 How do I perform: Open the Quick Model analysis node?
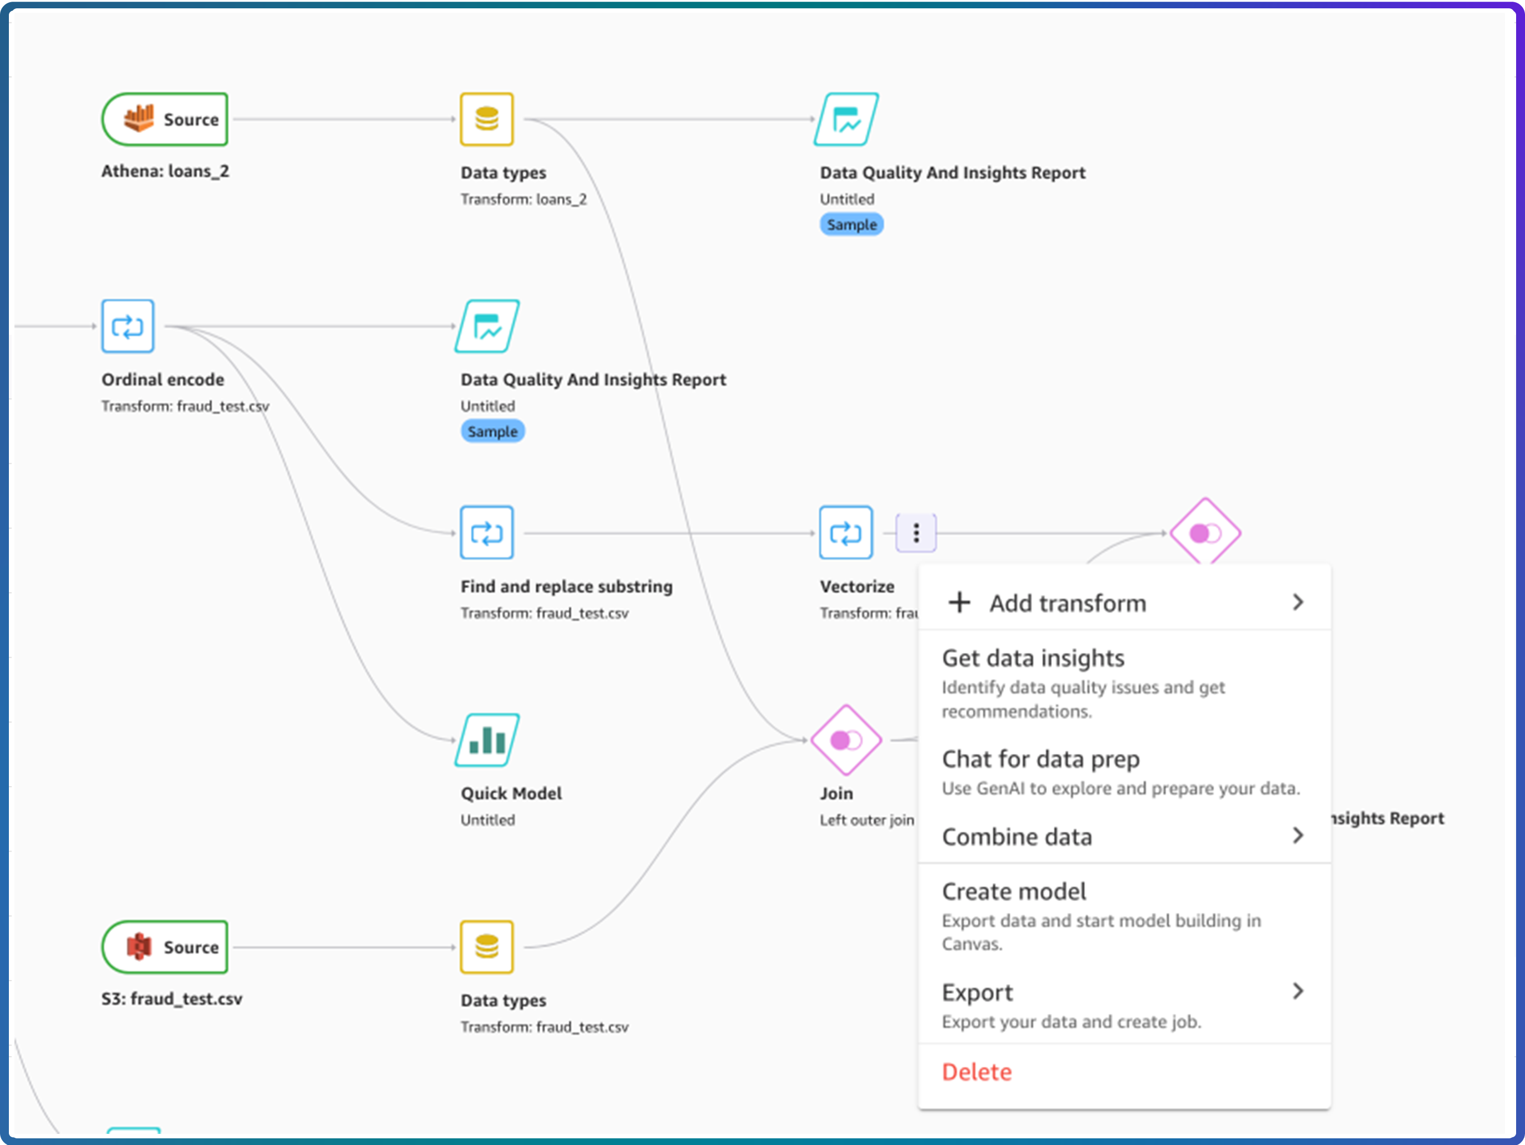[x=487, y=739]
